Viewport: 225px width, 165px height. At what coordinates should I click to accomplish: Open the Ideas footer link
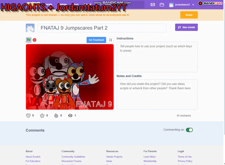(109, 161)
